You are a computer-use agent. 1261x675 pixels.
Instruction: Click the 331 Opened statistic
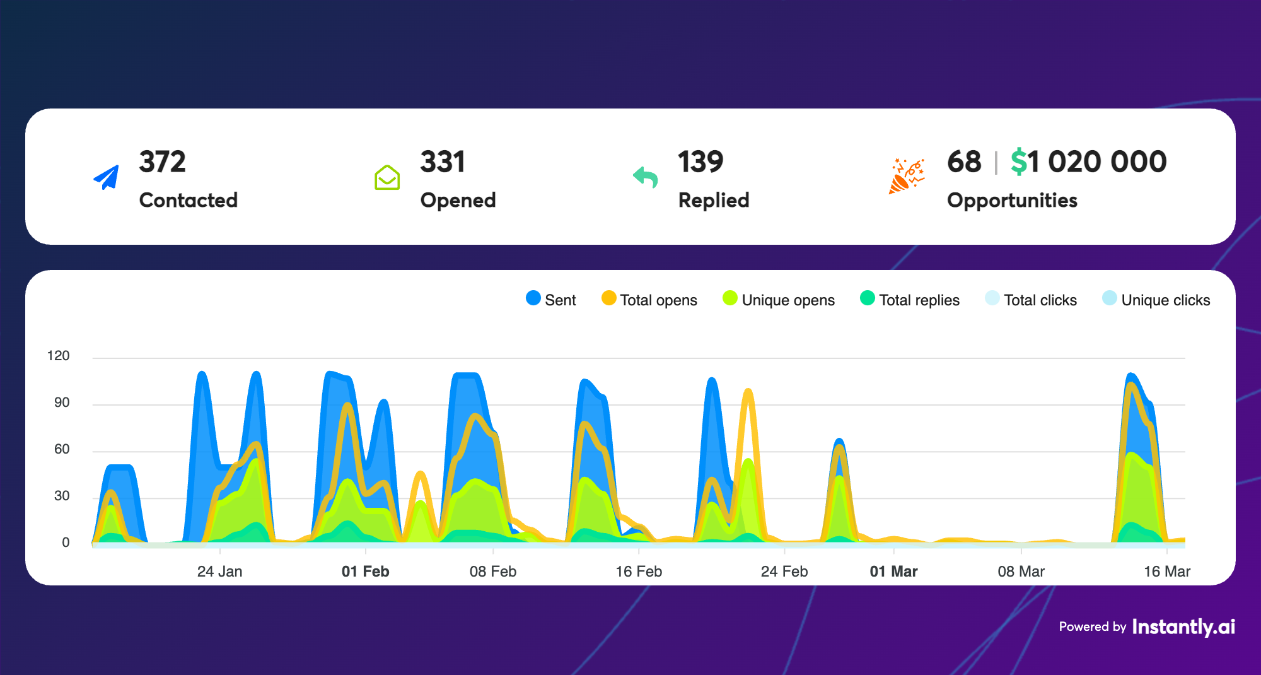point(443,162)
